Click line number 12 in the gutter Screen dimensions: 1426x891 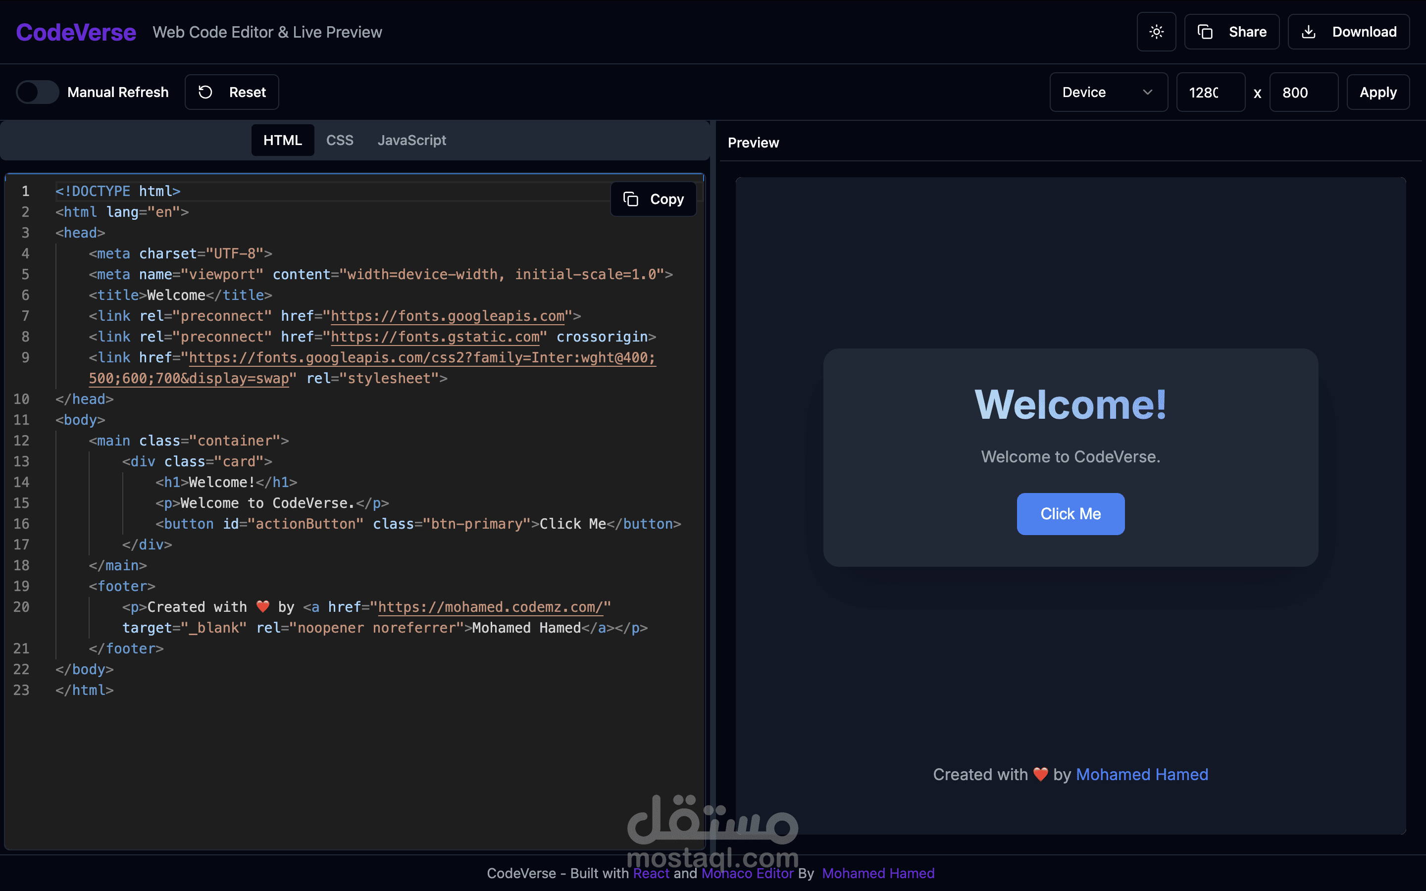[21, 441]
